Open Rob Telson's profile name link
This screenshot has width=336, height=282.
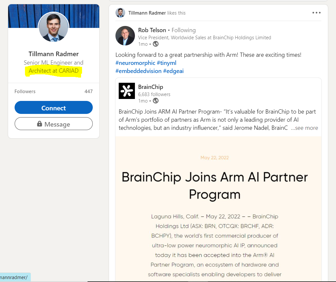pyautogui.click(x=152, y=30)
